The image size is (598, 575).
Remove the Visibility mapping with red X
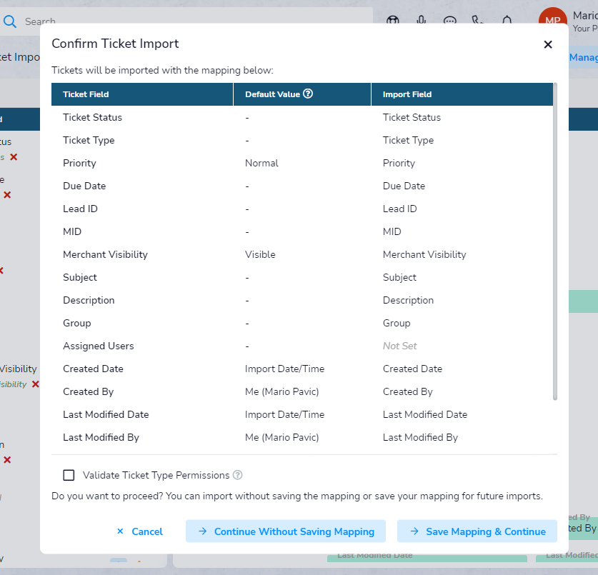click(36, 384)
